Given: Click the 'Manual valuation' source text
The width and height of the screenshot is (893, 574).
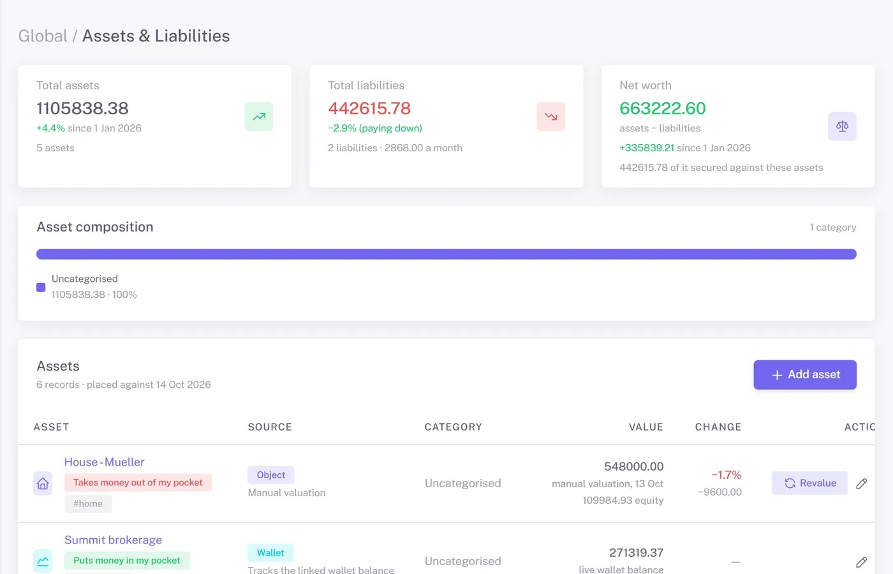Looking at the screenshot, I should (x=286, y=492).
